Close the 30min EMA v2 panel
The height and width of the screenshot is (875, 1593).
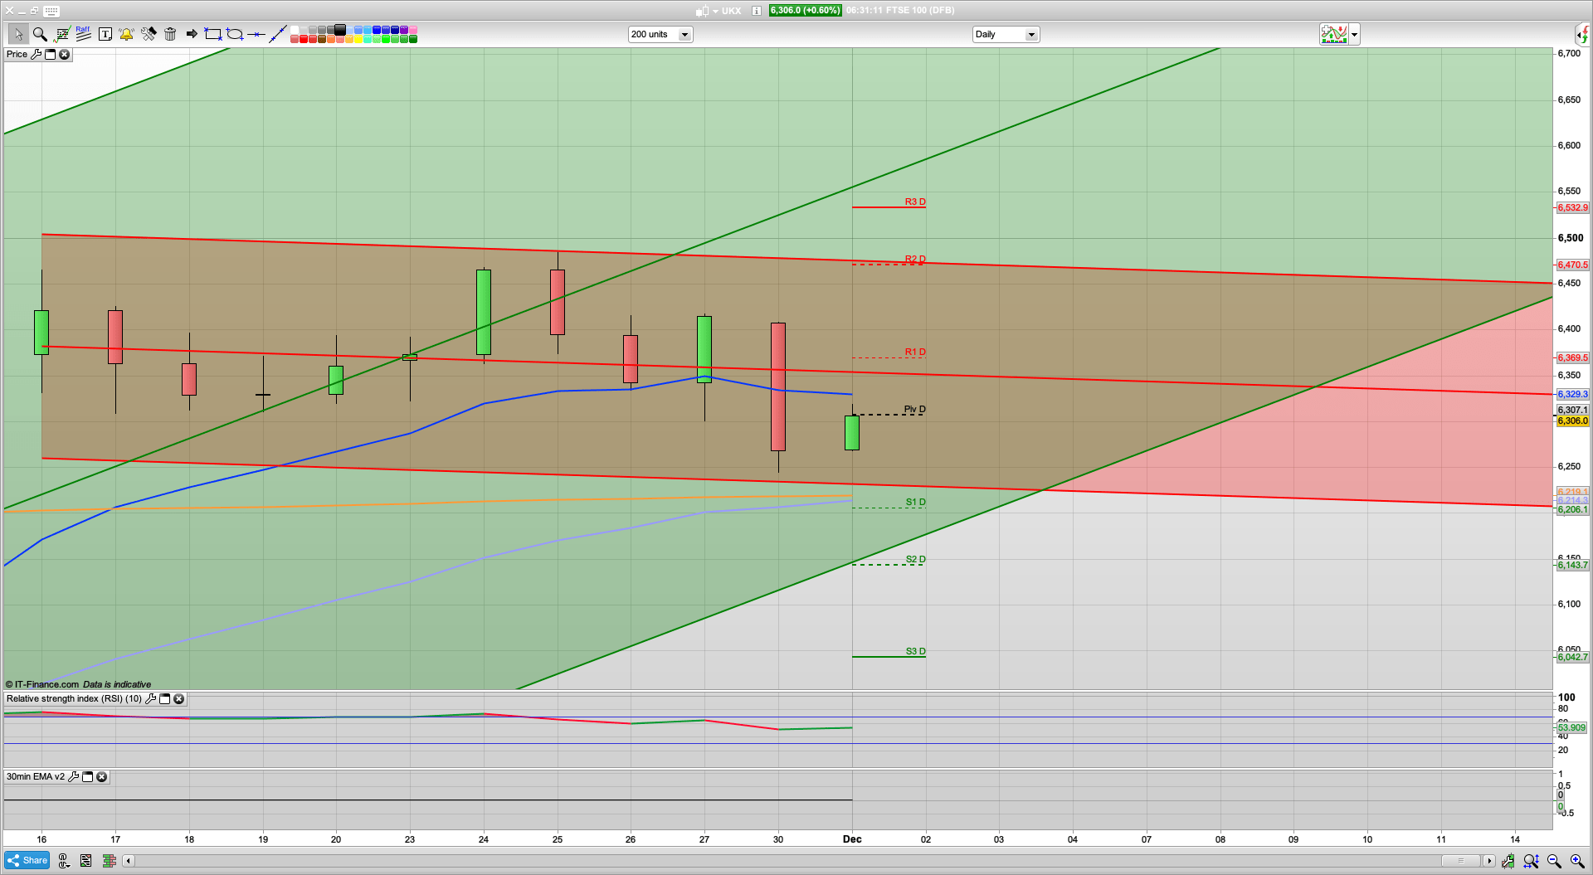point(101,776)
